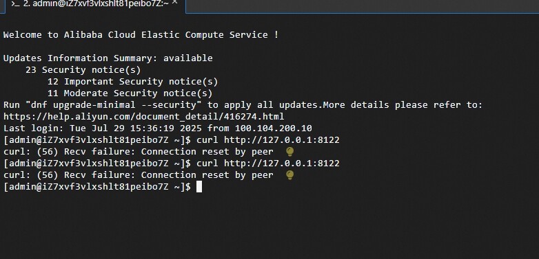The image size is (539, 259).
Task: Click the 100.104.200.10 login IP address
Action: point(273,128)
